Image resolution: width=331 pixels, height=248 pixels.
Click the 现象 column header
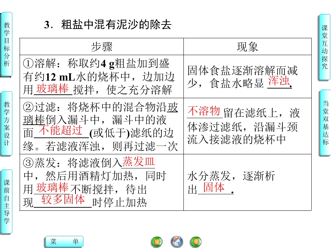click(x=248, y=46)
